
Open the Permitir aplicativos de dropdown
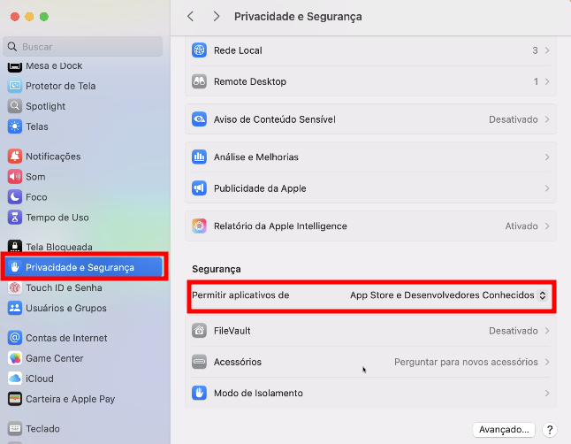[x=448, y=295]
